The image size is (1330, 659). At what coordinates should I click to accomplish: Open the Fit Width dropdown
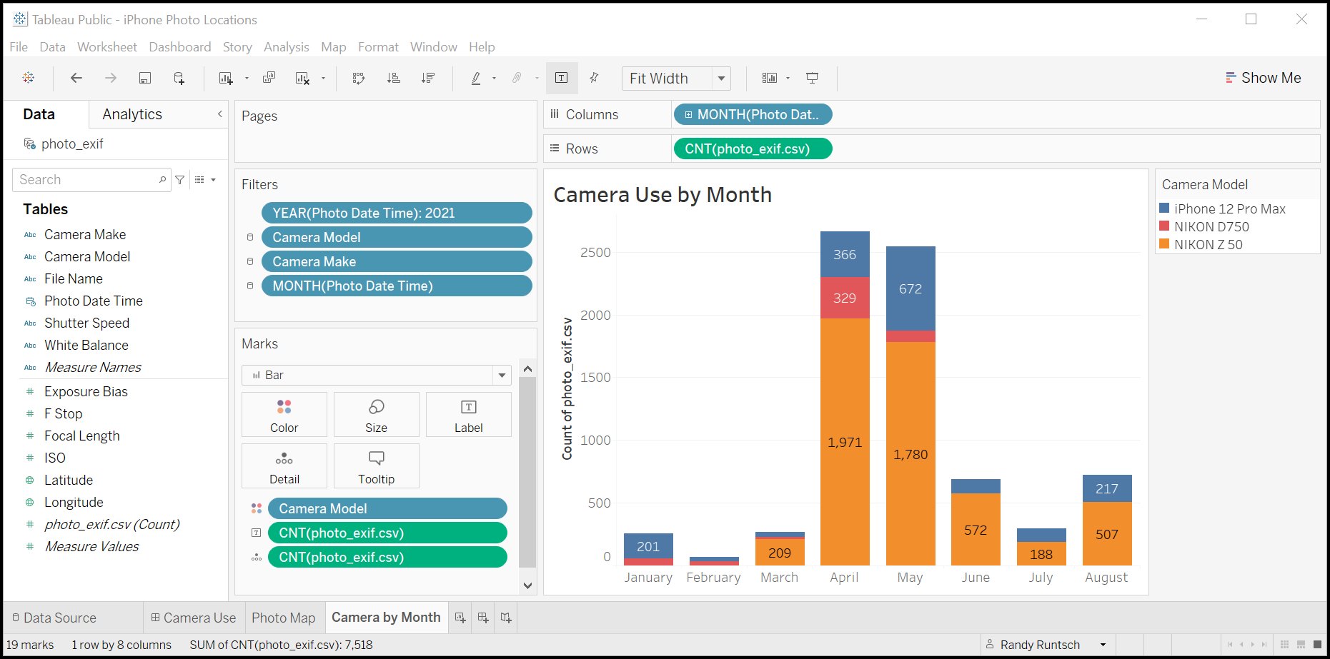point(721,79)
